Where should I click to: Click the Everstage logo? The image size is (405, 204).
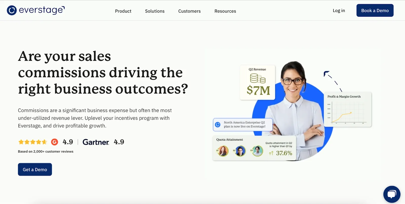tap(36, 10)
